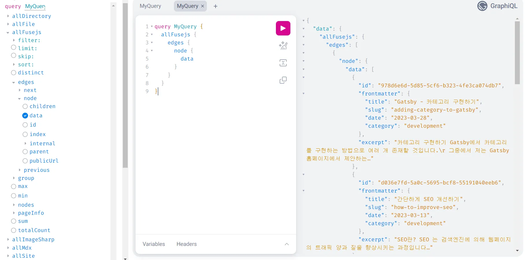Viewport: 525px width, 260px height.
Task: Switch to the Variables tab
Action: pos(153,244)
